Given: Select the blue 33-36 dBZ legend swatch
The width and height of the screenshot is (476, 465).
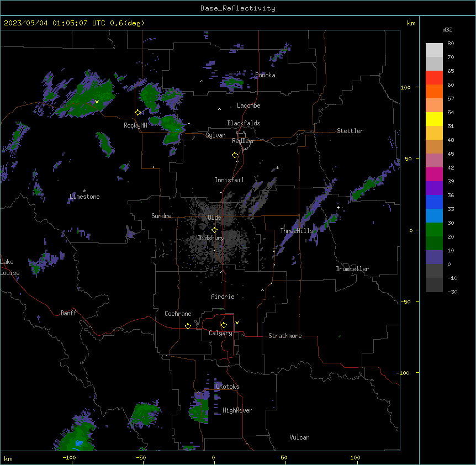Looking at the screenshot, I should 434,202.
